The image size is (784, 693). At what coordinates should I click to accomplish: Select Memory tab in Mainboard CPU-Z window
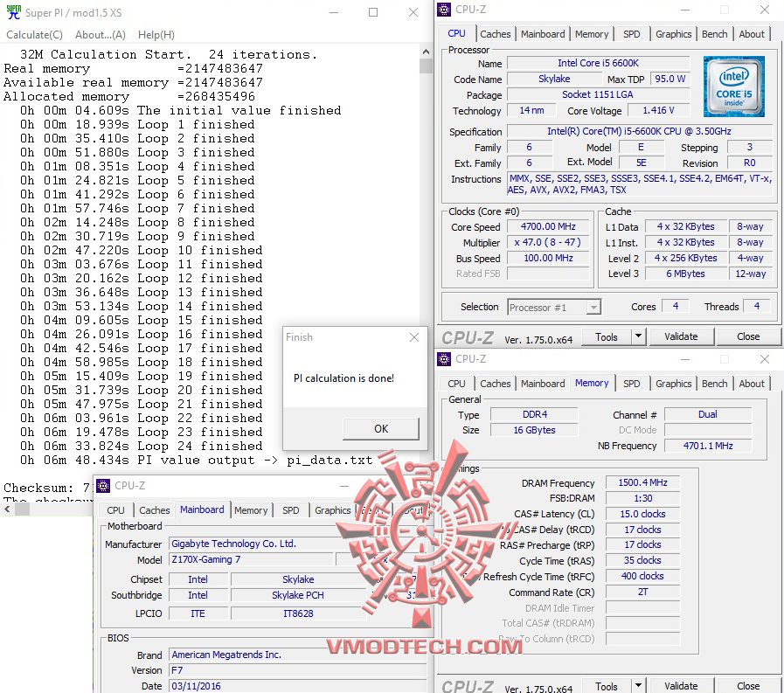tap(251, 510)
